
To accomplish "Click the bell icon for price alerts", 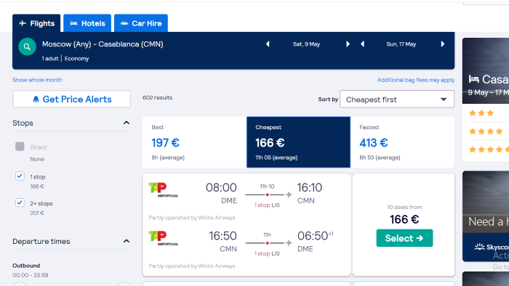I will 36,99.
